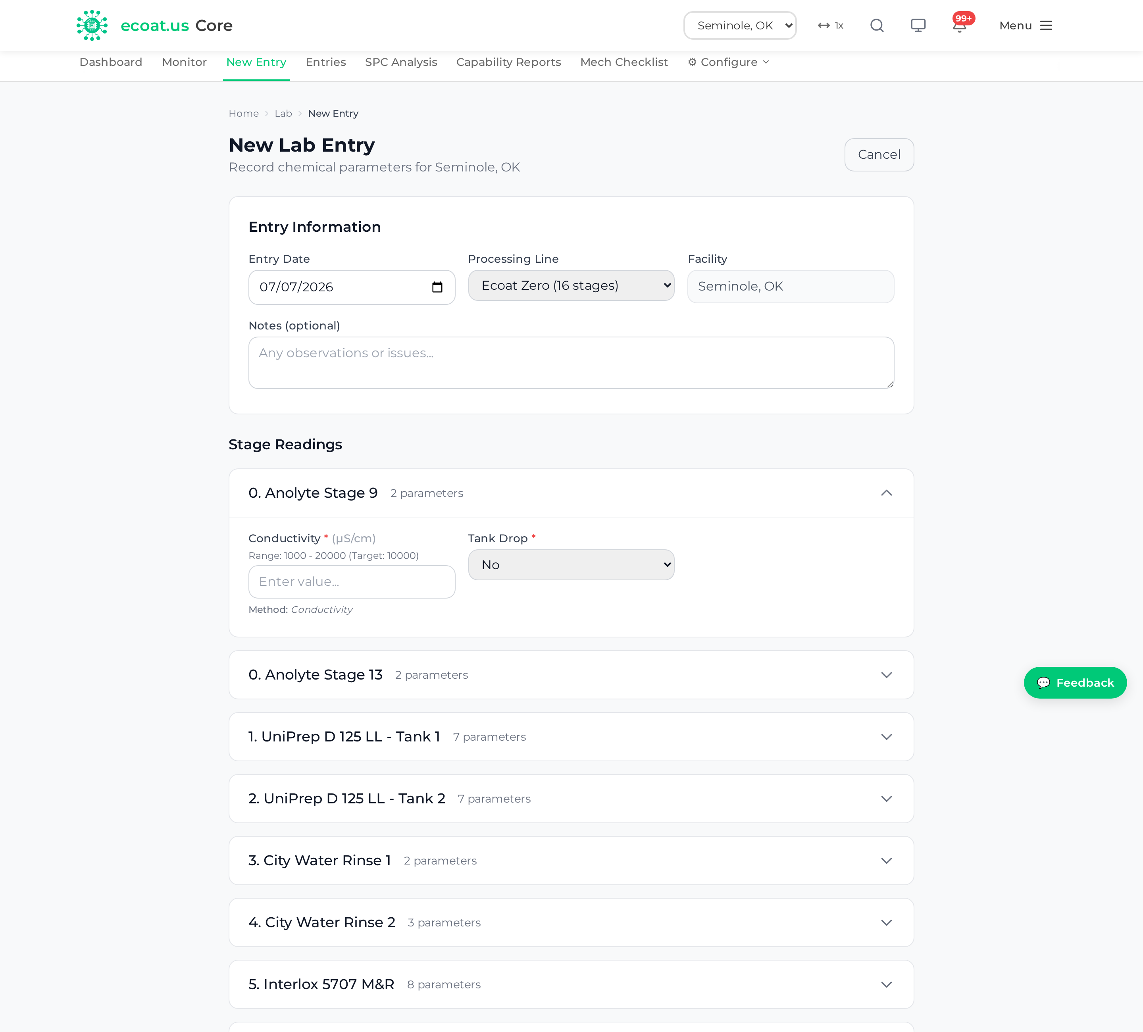Open the Tank Drop dropdown
This screenshot has width=1143, height=1032.
(571, 565)
